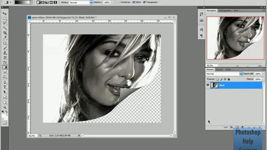Click the gradient preview swatch
Image resolution: width=267 pixels, height=150 pixels.
[22, 2]
